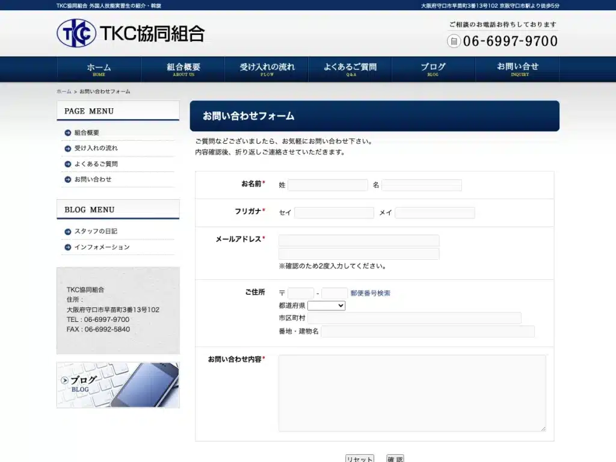Image resolution: width=616 pixels, height=462 pixels.
Task: Click the FAX : 06-6992-5840 text
Action: [x=98, y=329]
